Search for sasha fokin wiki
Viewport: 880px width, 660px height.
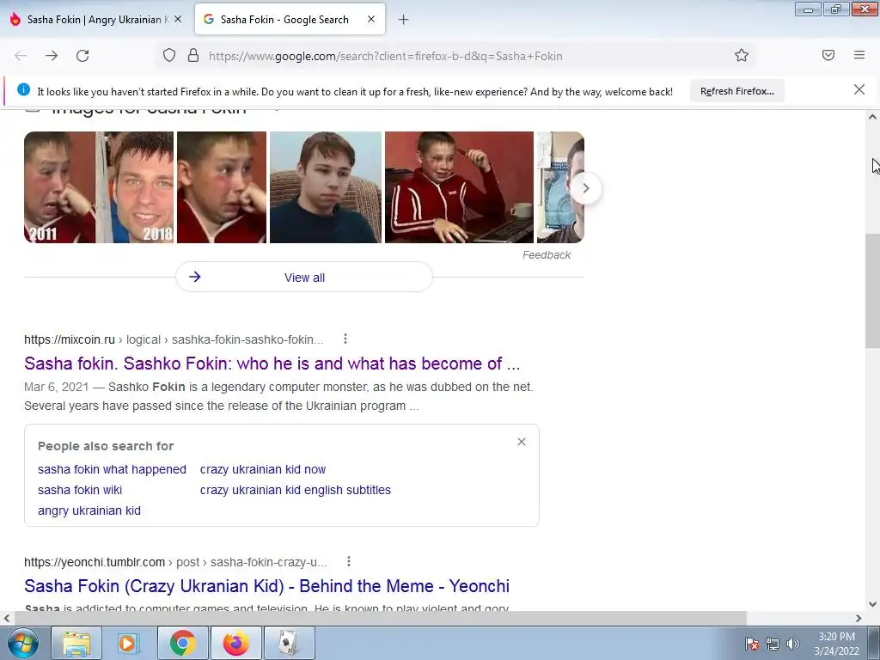[80, 490]
